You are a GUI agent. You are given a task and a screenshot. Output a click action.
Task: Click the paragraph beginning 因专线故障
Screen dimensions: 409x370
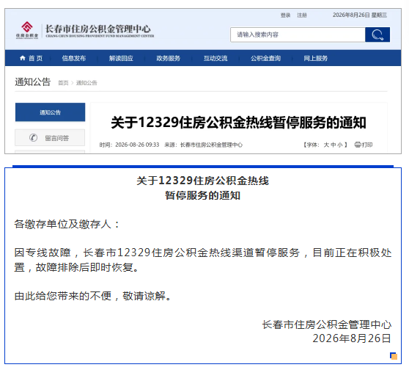(203, 260)
